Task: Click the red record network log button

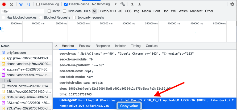Action: click(x=4, y=4)
